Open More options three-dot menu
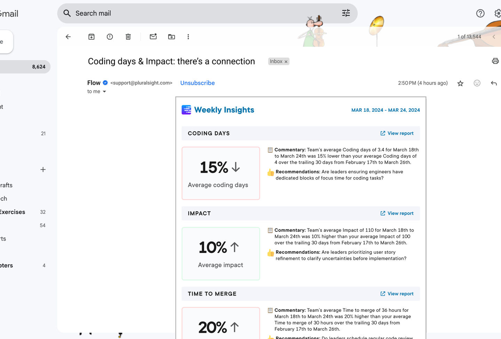The height and width of the screenshot is (339, 501). coord(188,37)
